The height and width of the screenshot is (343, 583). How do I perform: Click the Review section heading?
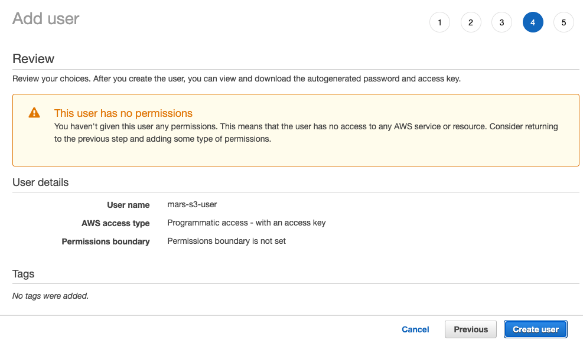click(x=33, y=58)
